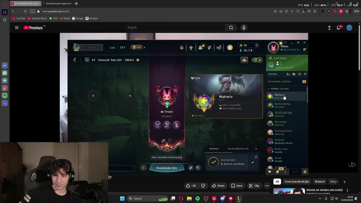The image size is (361, 203).
Task: Open the League collection backpack icon
Action: [200, 47]
